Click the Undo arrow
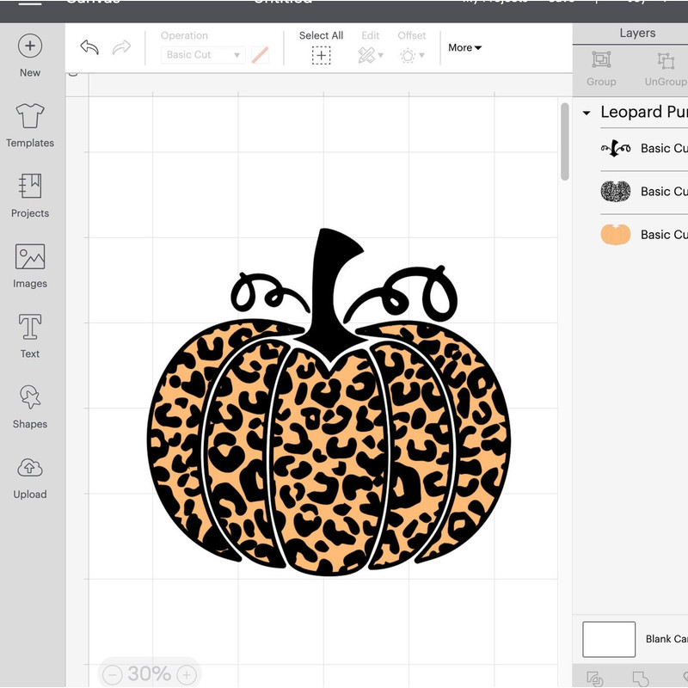Screen dimensions: 688x688 (x=89, y=47)
